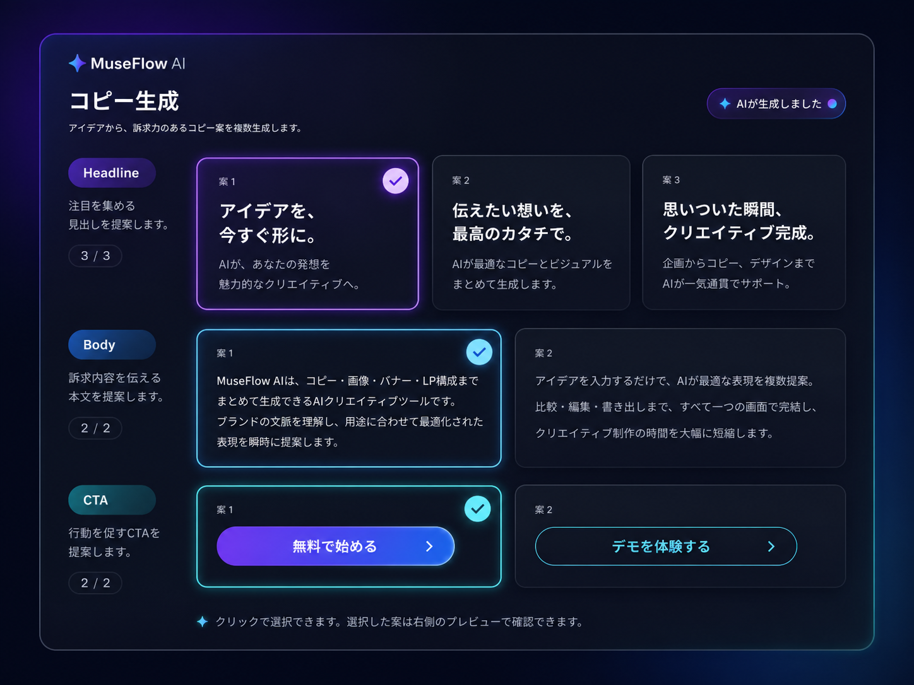Image resolution: width=914 pixels, height=685 pixels.
Task: Click the 2 / 2 counter under Body
Action: 95,428
